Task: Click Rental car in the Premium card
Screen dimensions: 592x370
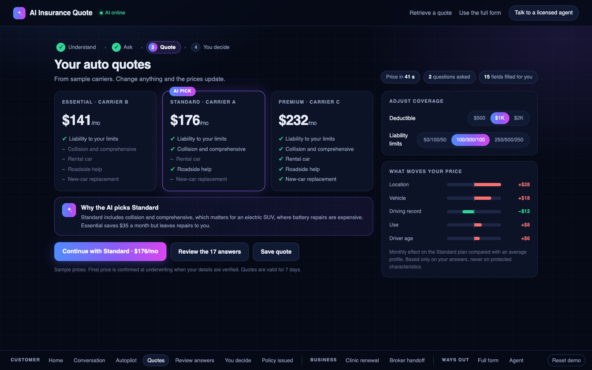Action: click(298, 159)
